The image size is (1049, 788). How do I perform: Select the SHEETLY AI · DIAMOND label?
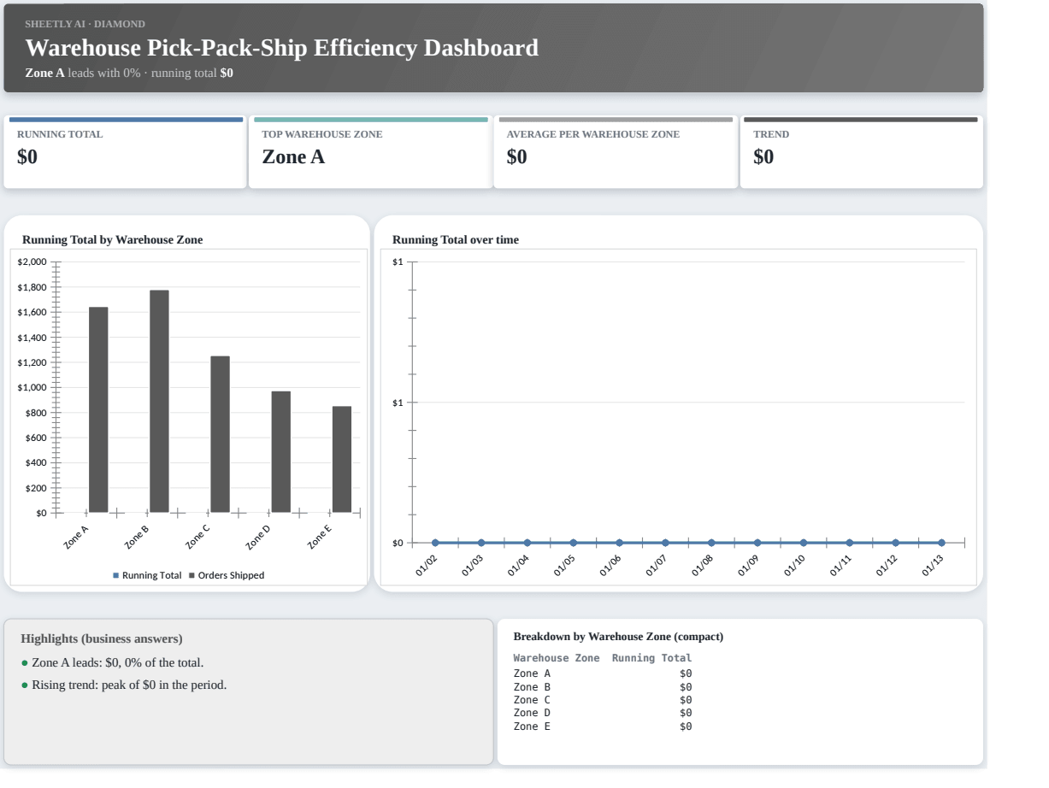click(85, 24)
